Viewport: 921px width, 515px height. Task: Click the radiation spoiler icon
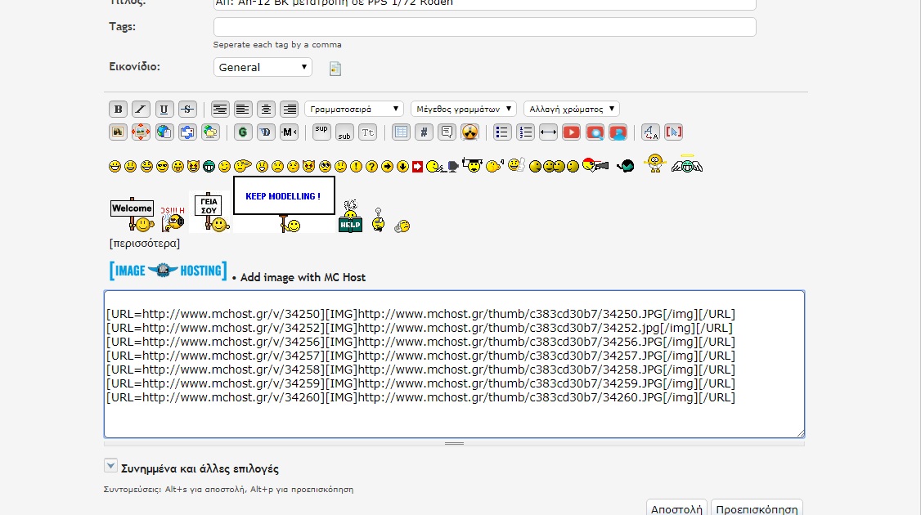click(x=469, y=132)
